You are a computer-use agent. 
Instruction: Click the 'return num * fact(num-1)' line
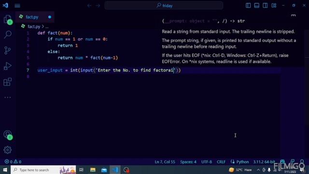click(88, 58)
